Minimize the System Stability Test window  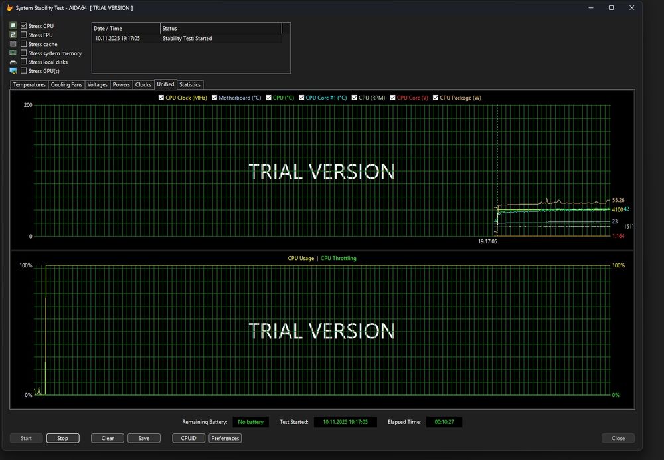591,7
